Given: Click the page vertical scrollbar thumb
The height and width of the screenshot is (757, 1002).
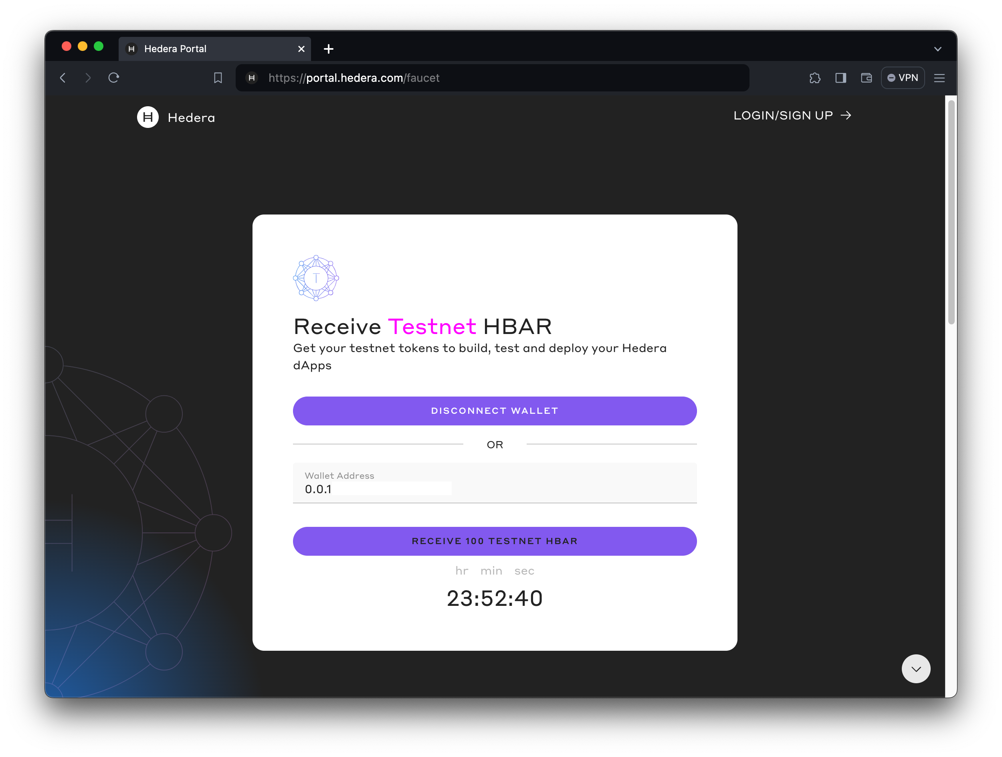Looking at the screenshot, I should point(951,211).
